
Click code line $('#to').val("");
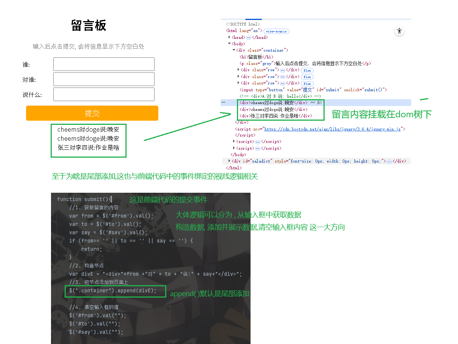pyautogui.click(x=95, y=324)
